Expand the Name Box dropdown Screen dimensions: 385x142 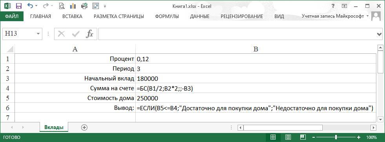click(x=38, y=34)
